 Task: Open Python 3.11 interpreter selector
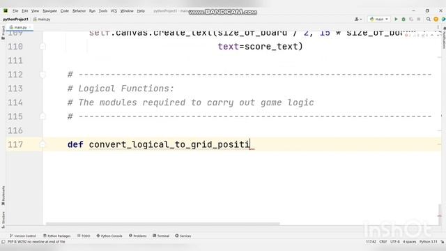click(x=428, y=242)
